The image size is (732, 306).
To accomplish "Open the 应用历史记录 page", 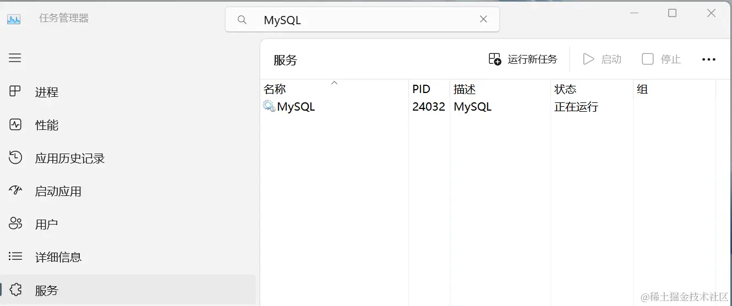I will [128, 158].
